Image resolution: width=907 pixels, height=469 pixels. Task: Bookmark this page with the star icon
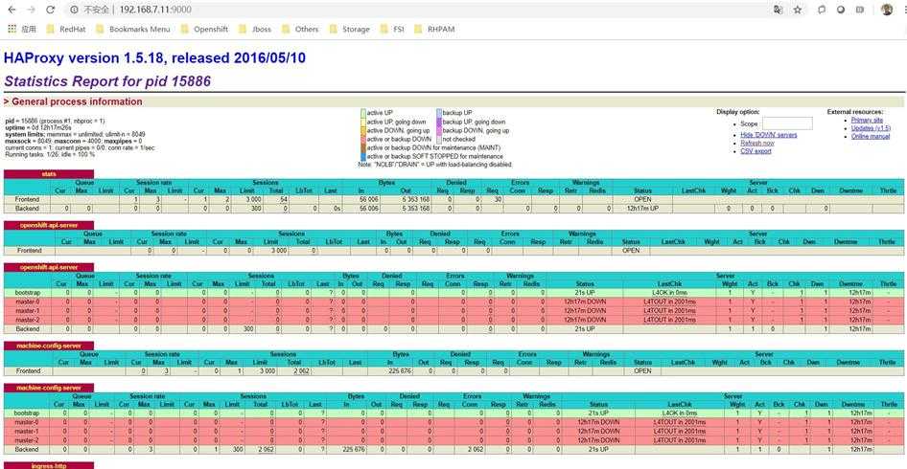[798, 10]
